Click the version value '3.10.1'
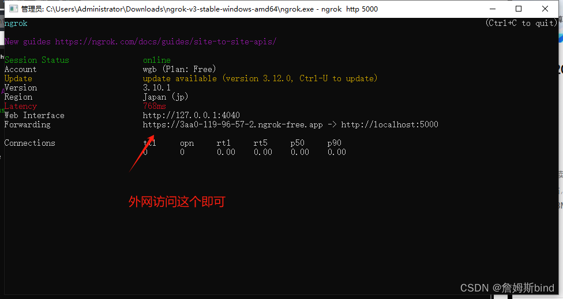The height and width of the screenshot is (299, 563). coord(156,88)
